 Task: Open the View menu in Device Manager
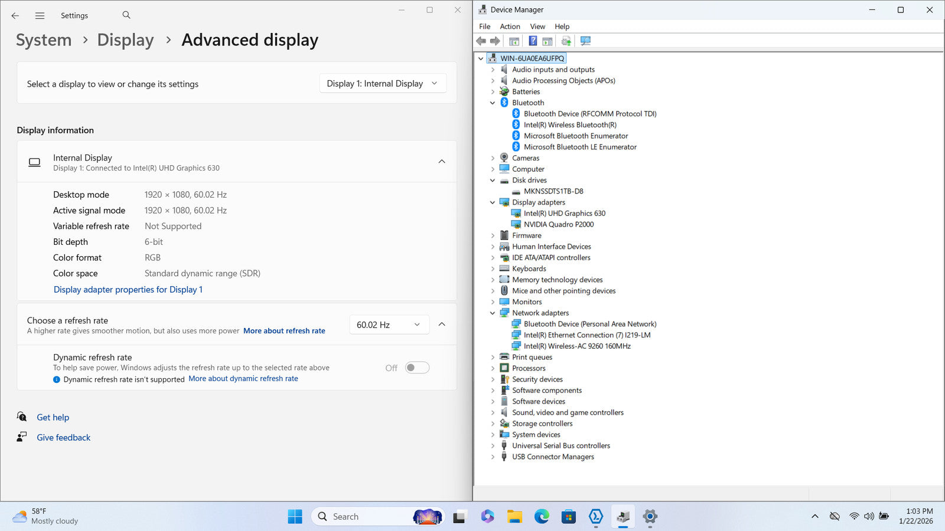[537, 27]
